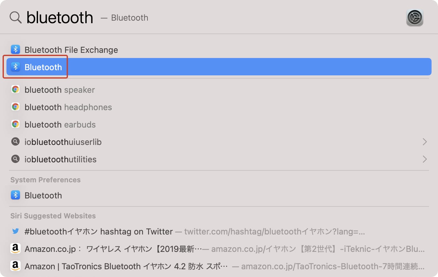Choose the bluetooth earbuds search suggestion

coord(60,125)
